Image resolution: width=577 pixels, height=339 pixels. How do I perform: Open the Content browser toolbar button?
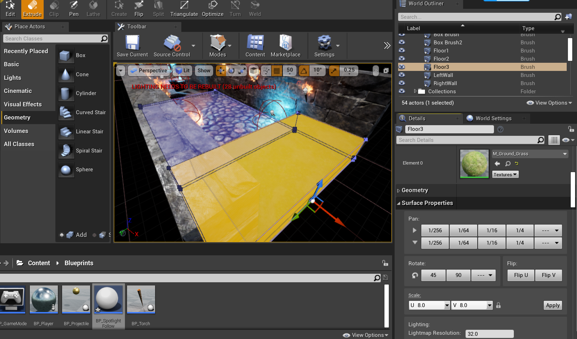[x=255, y=46]
